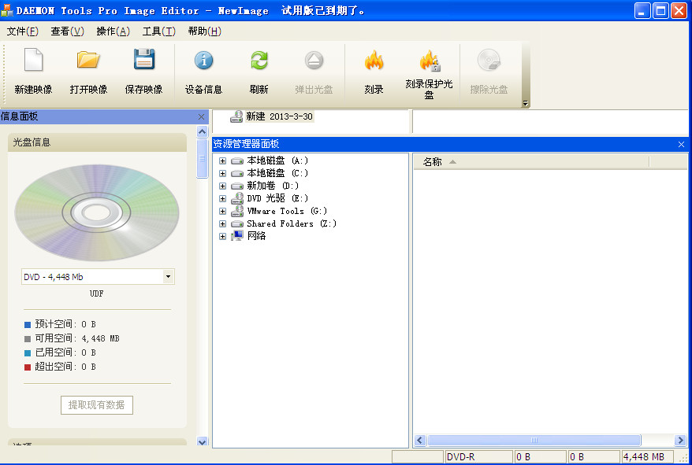Screen dimensions: 692x465
Task: Expand Shared Folders (Z:) tree node
Action: pyautogui.click(x=222, y=224)
